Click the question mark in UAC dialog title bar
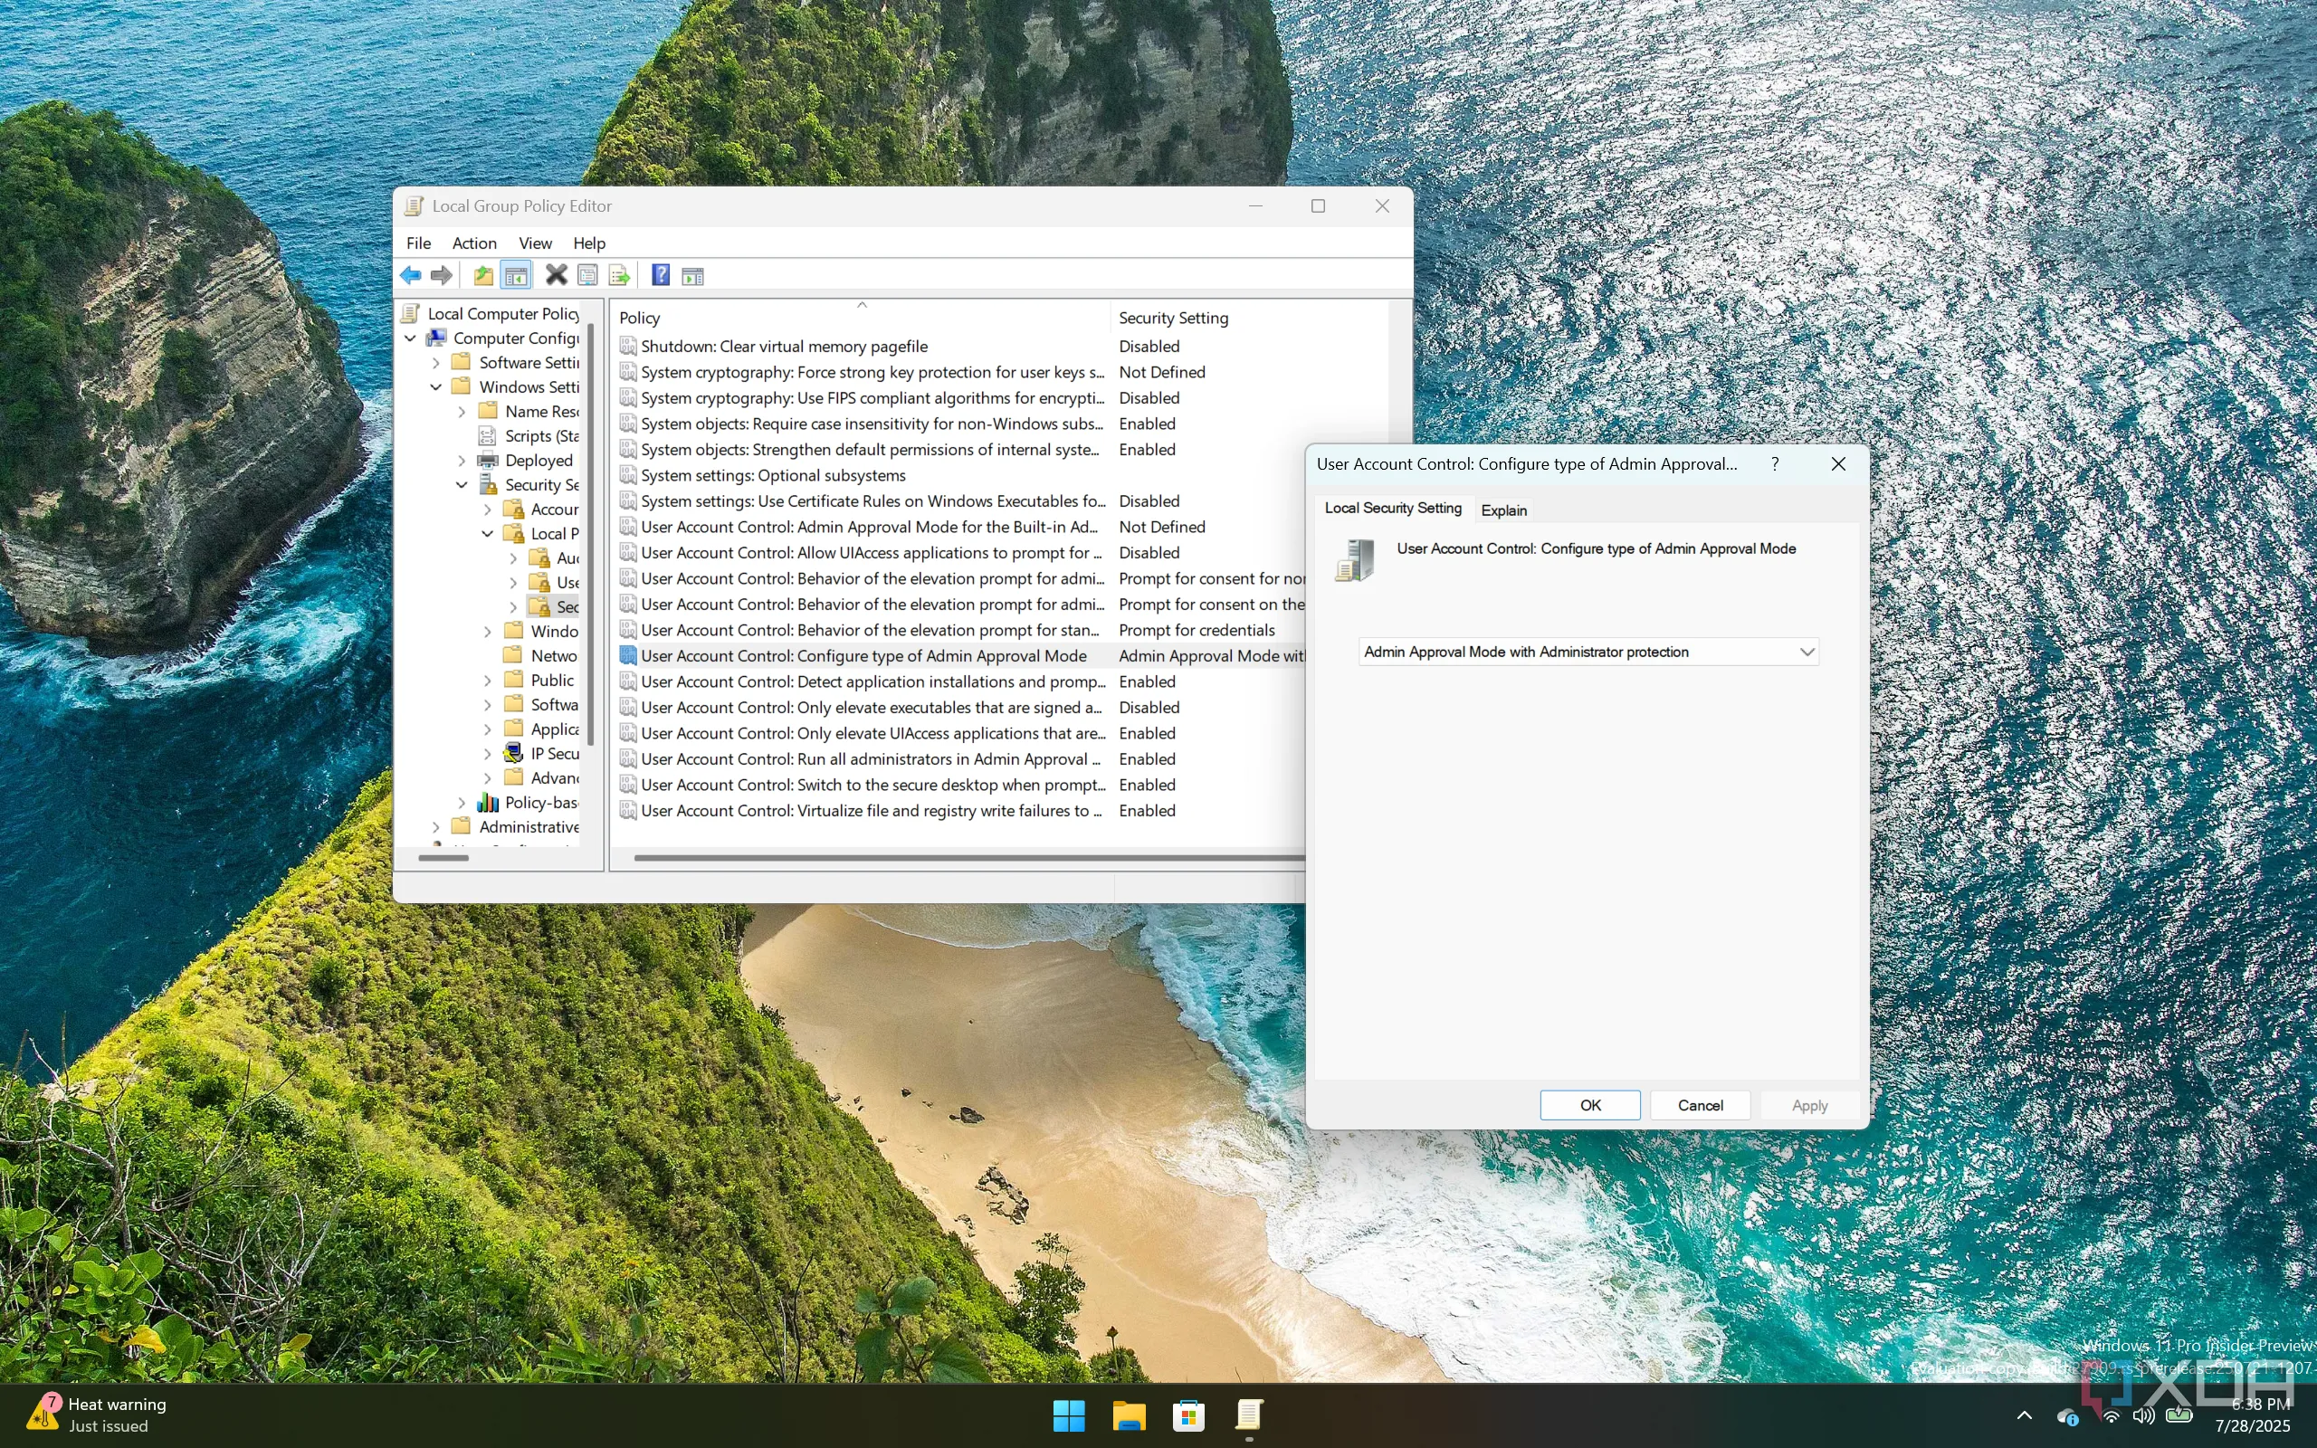The height and width of the screenshot is (1448, 2317). pos(1775,463)
